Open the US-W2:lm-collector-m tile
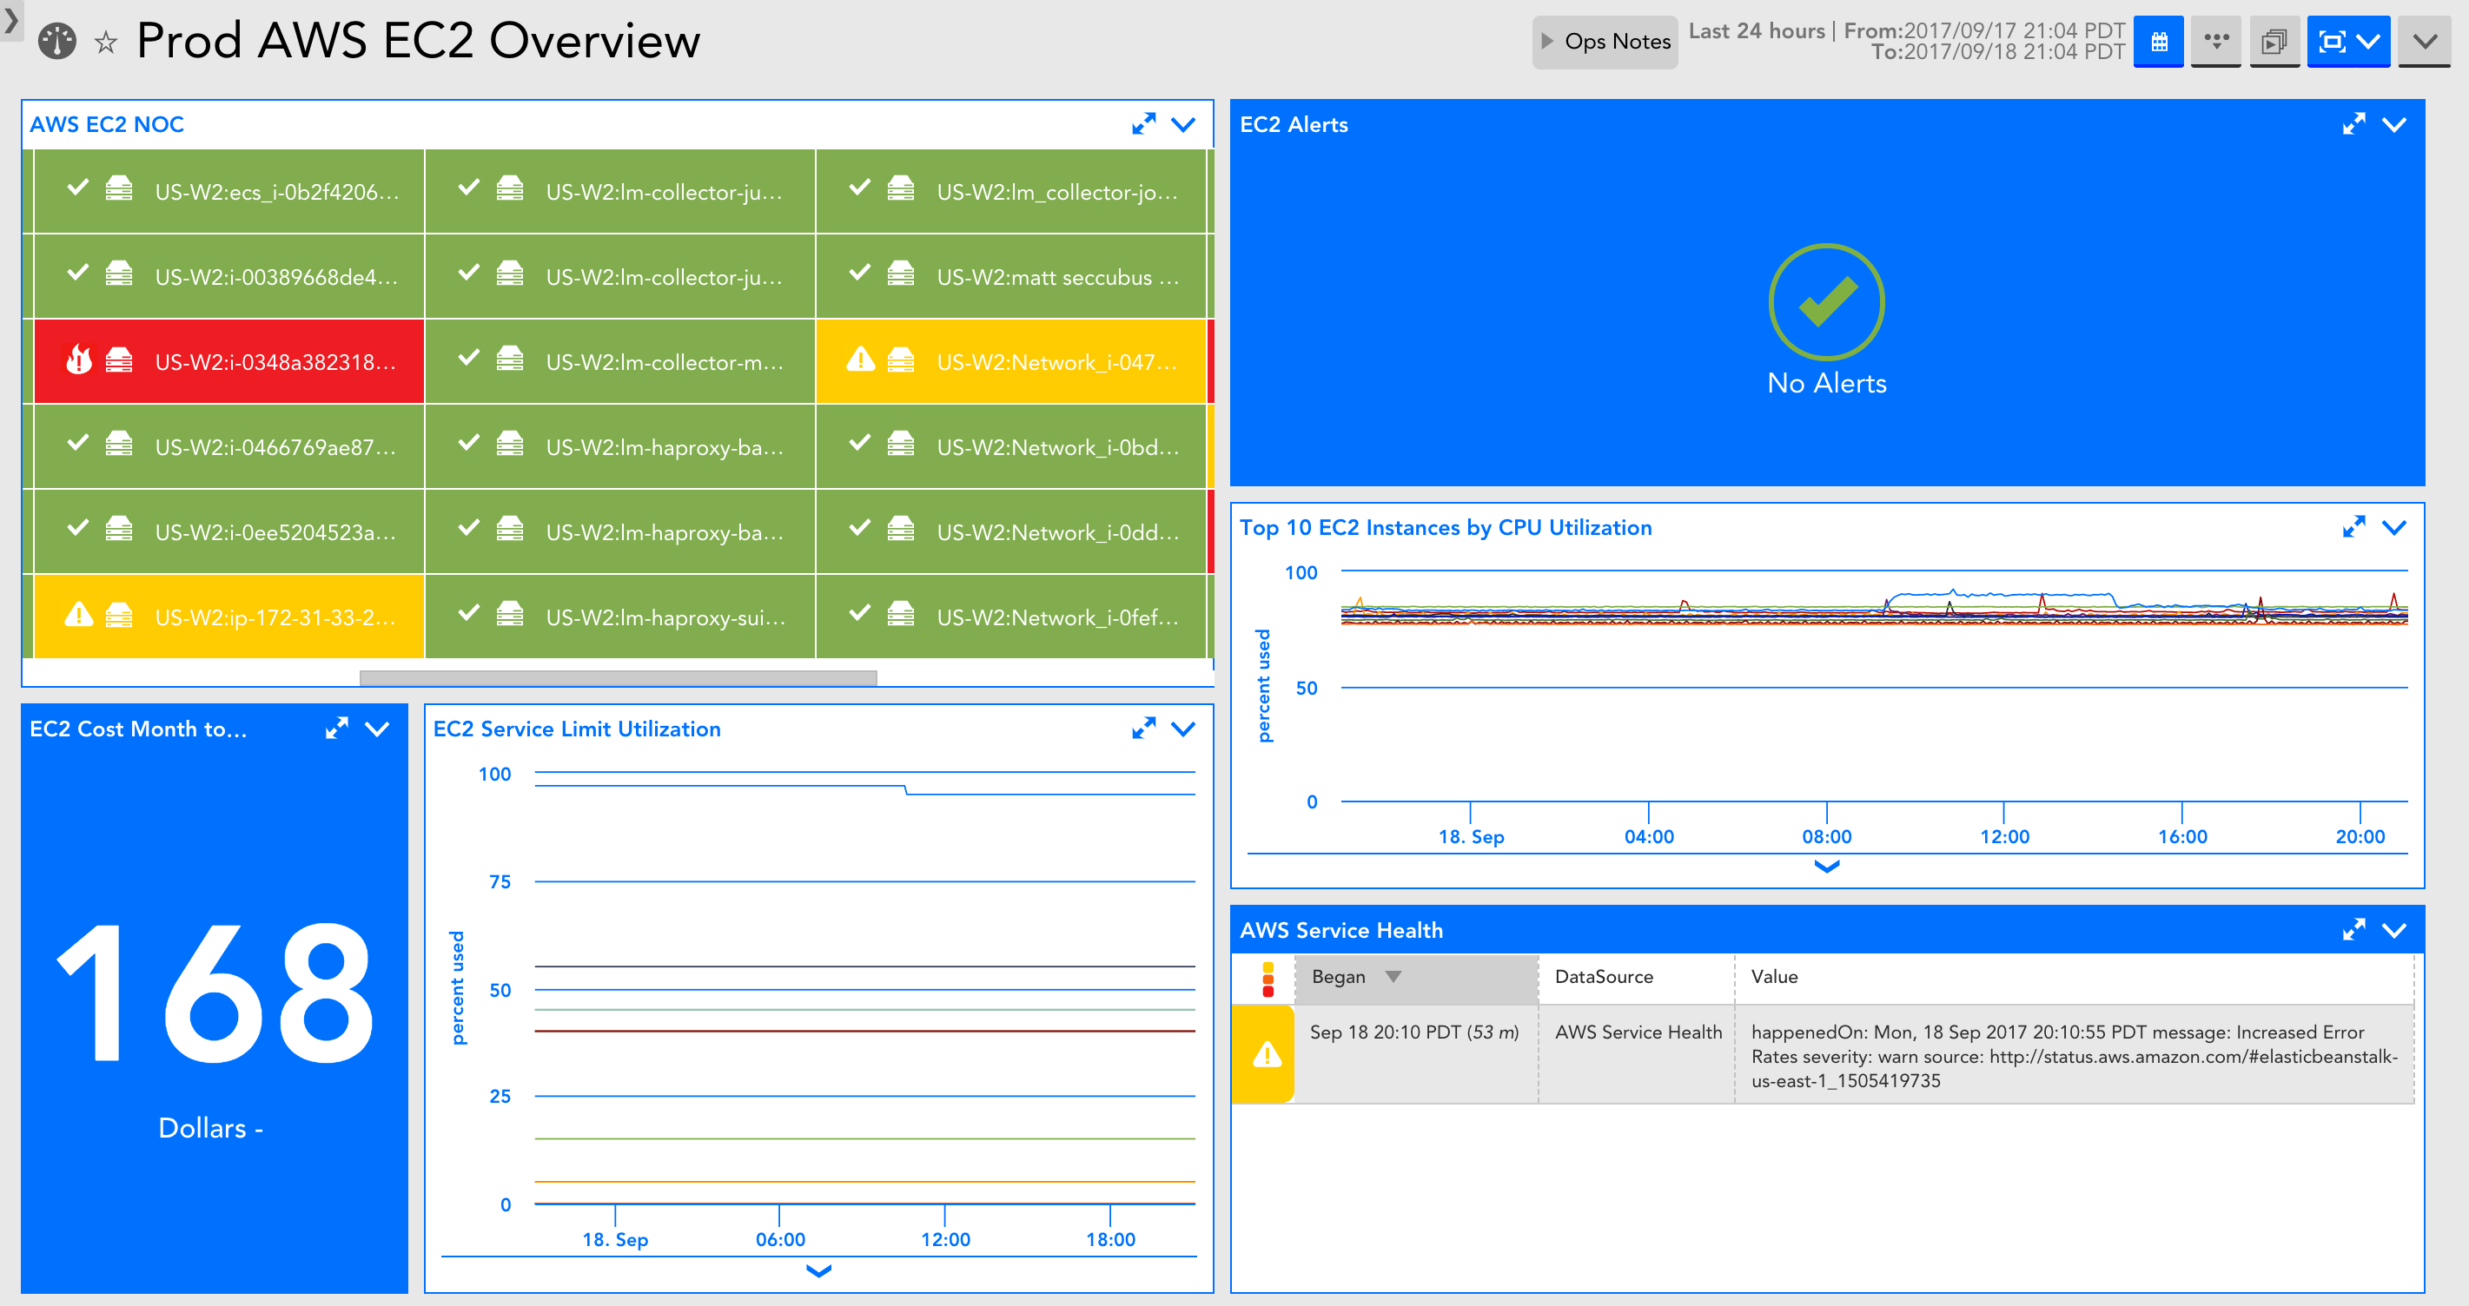The width and height of the screenshot is (2469, 1306). tap(620, 361)
